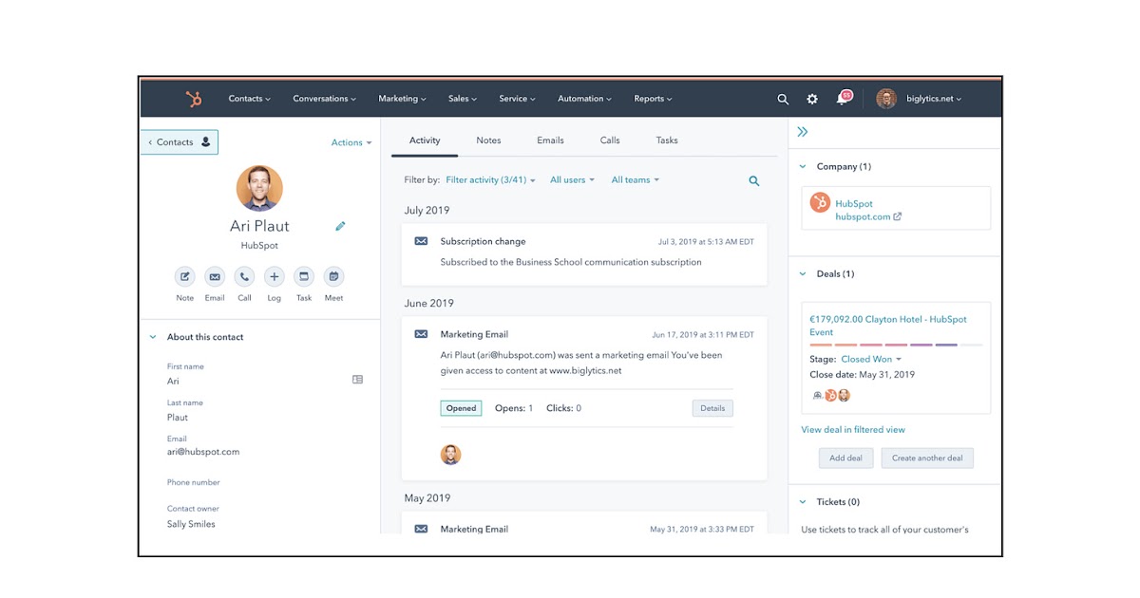Collapse right sidebar with double chevron
Viewport: 1140px width, 598px height.
(803, 132)
